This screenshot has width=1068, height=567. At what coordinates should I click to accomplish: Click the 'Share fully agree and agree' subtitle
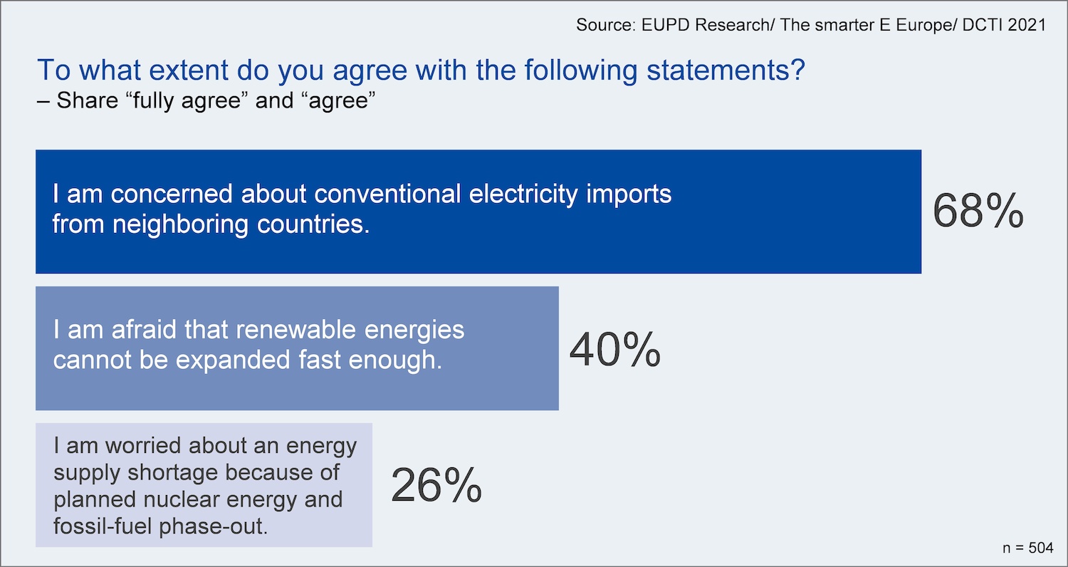pyautogui.click(x=206, y=100)
